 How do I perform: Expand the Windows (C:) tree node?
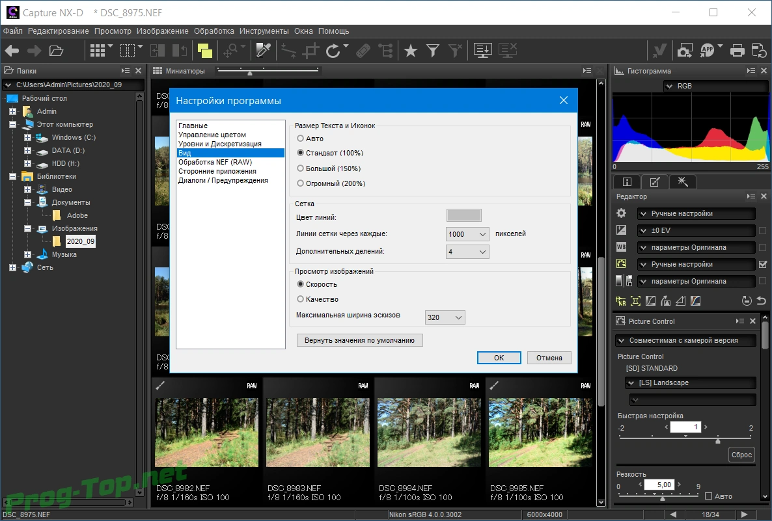27,138
